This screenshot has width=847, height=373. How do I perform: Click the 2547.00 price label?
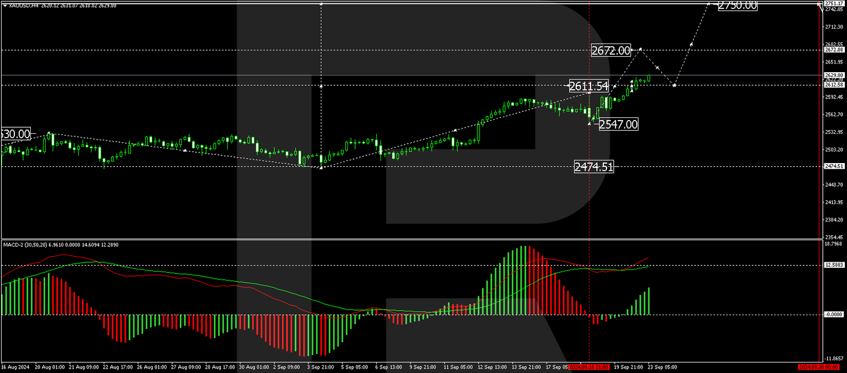[x=618, y=125]
